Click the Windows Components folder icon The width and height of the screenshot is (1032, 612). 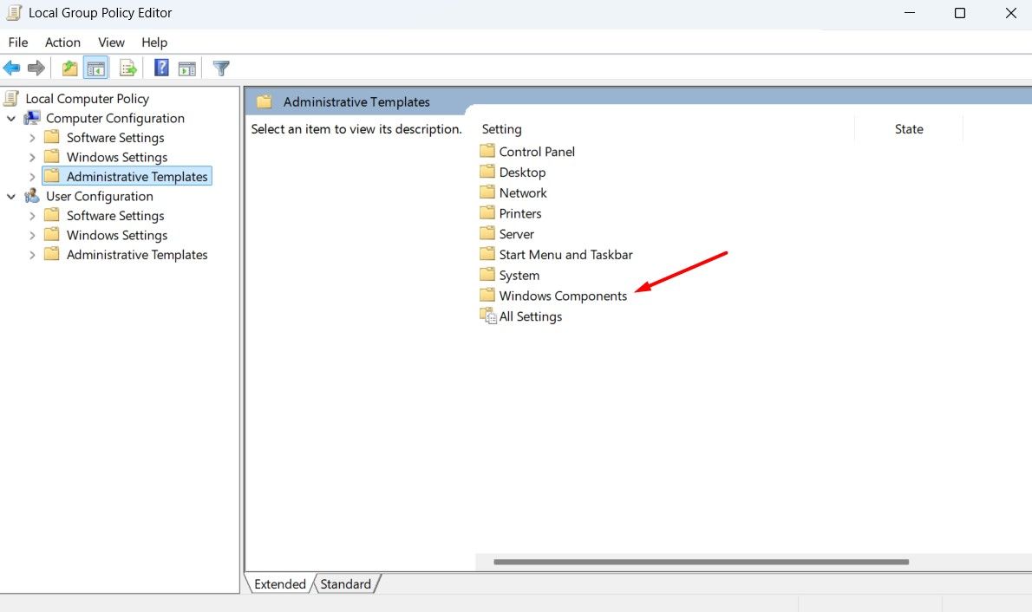(x=487, y=295)
